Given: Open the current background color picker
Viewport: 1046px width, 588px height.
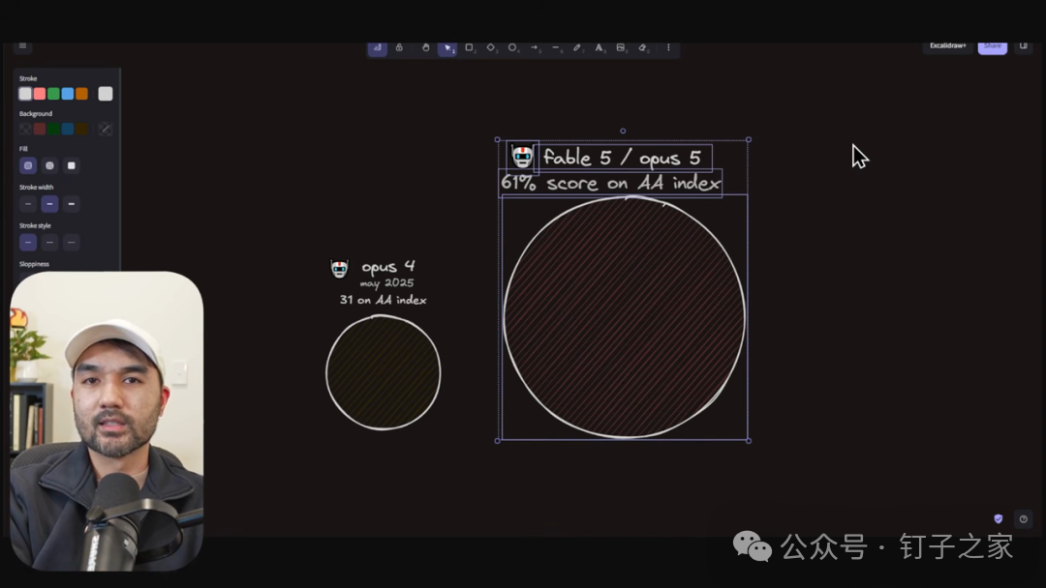Looking at the screenshot, I should [x=106, y=130].
